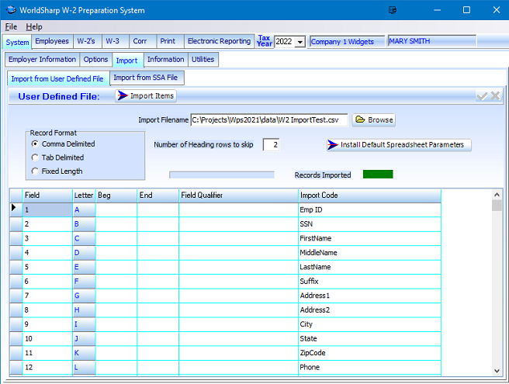509x384 pixels.
Task: Click the Import Filename text field
Action: click(269, 120)
